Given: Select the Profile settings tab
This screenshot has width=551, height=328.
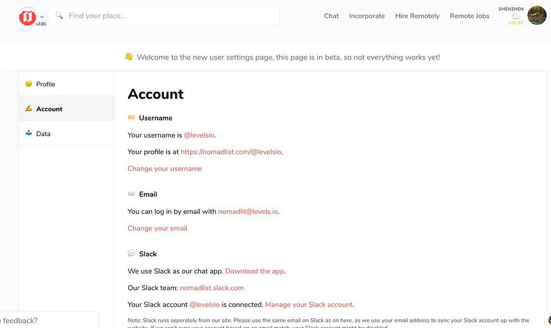Looking at the screenshot, I should (67, 84).
